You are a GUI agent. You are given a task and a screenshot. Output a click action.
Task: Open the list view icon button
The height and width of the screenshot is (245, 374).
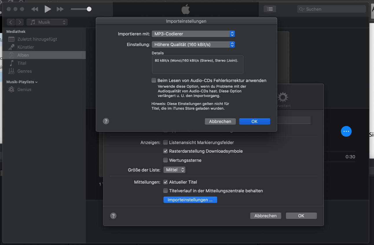(x=269, y=9)
